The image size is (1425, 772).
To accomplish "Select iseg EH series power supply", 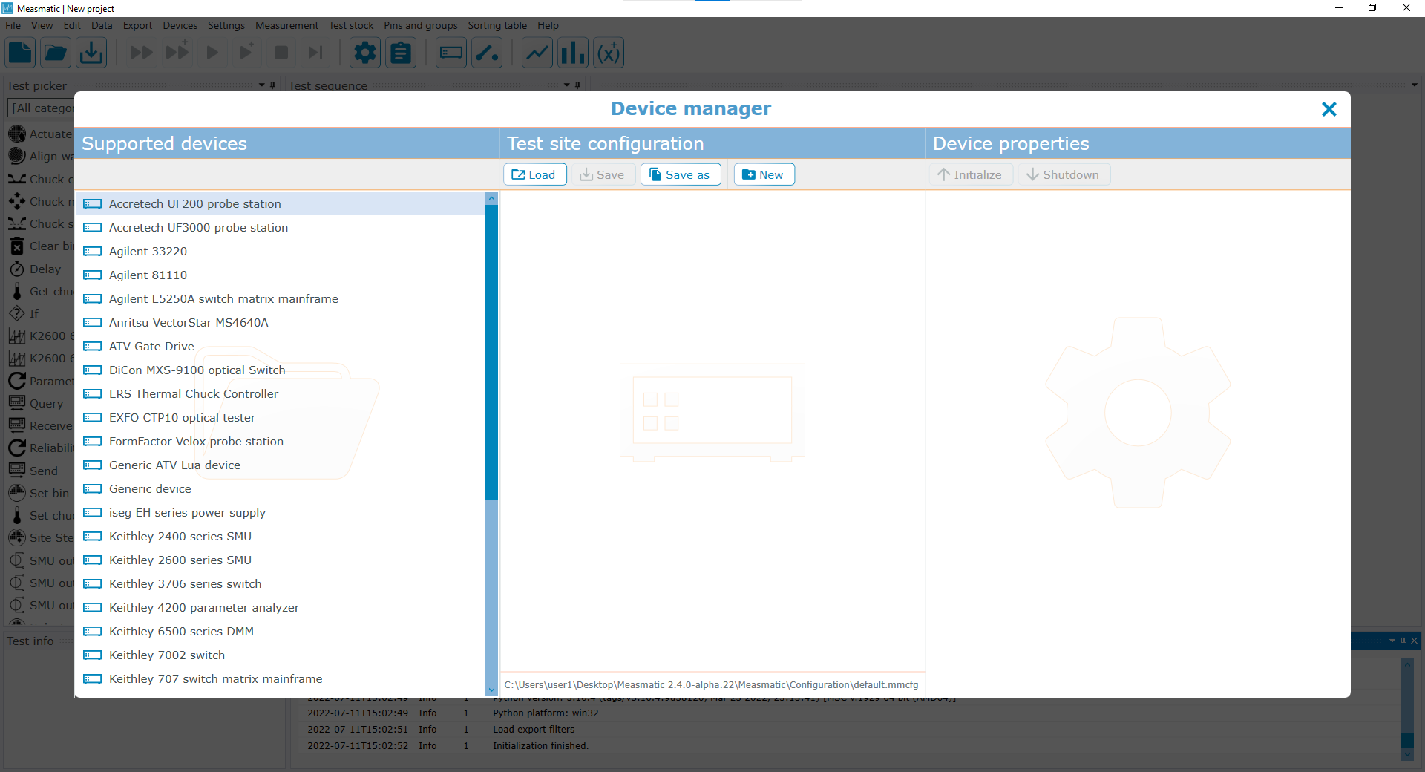I will coord(280,512).
